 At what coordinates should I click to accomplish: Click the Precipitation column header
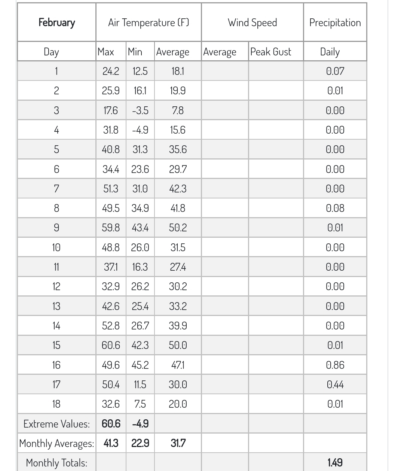[x=335, y=22]
